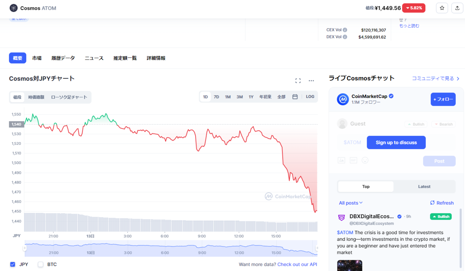Select the 全部 time range

pyautogui.click(x=281, y=97)
